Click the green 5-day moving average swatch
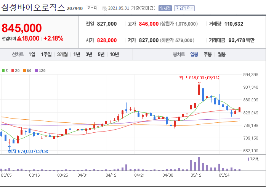The width and height of the screenshot is (266, 187). pos(3,70)
